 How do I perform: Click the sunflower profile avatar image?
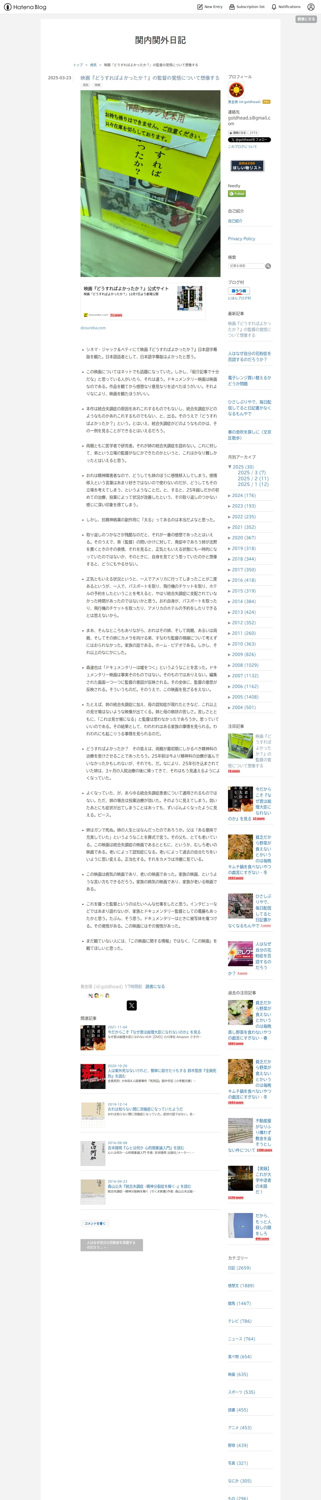tap(236, 90)
